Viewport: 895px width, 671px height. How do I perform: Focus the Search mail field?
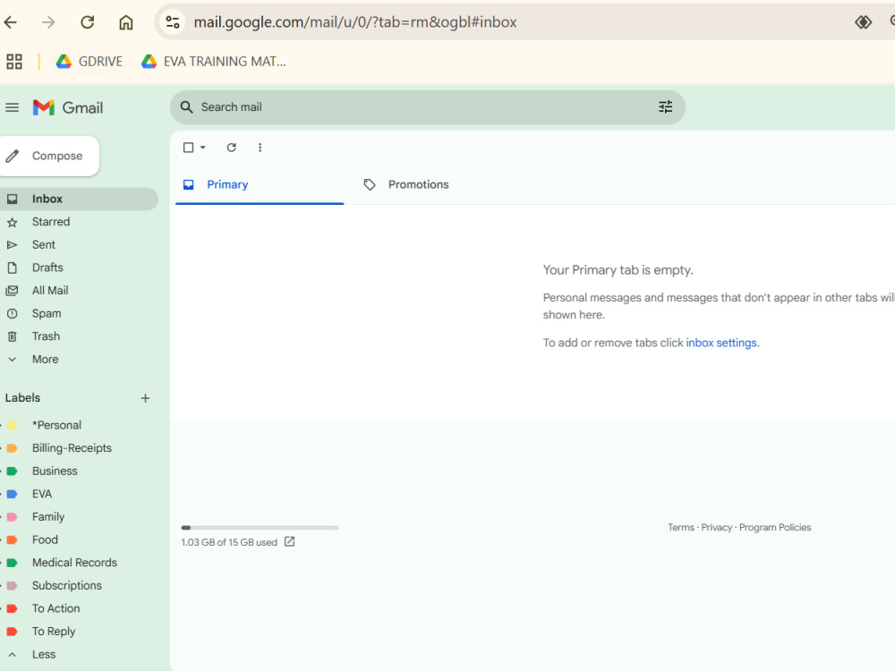click(x=427, y=107)
